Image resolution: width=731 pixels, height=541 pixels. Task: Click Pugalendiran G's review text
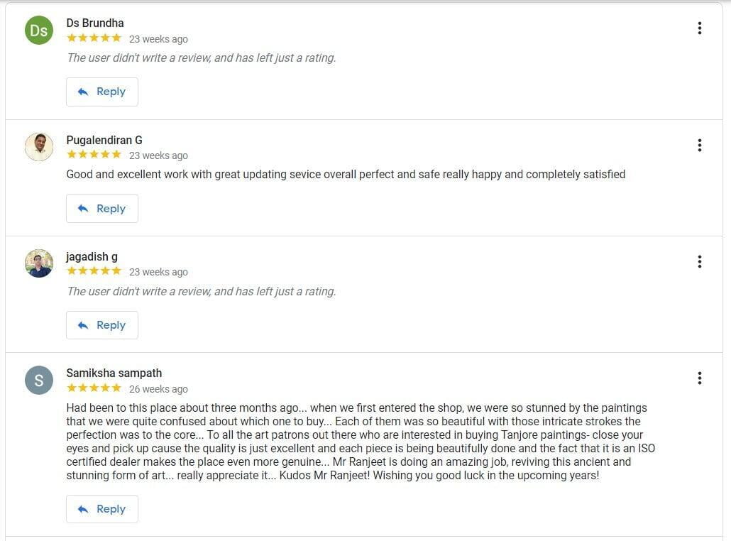click(x=346, y=174)
